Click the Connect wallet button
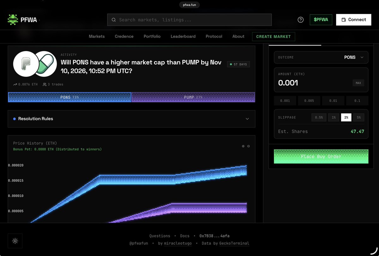Screen dimensions: 379x256 (354, 20)
